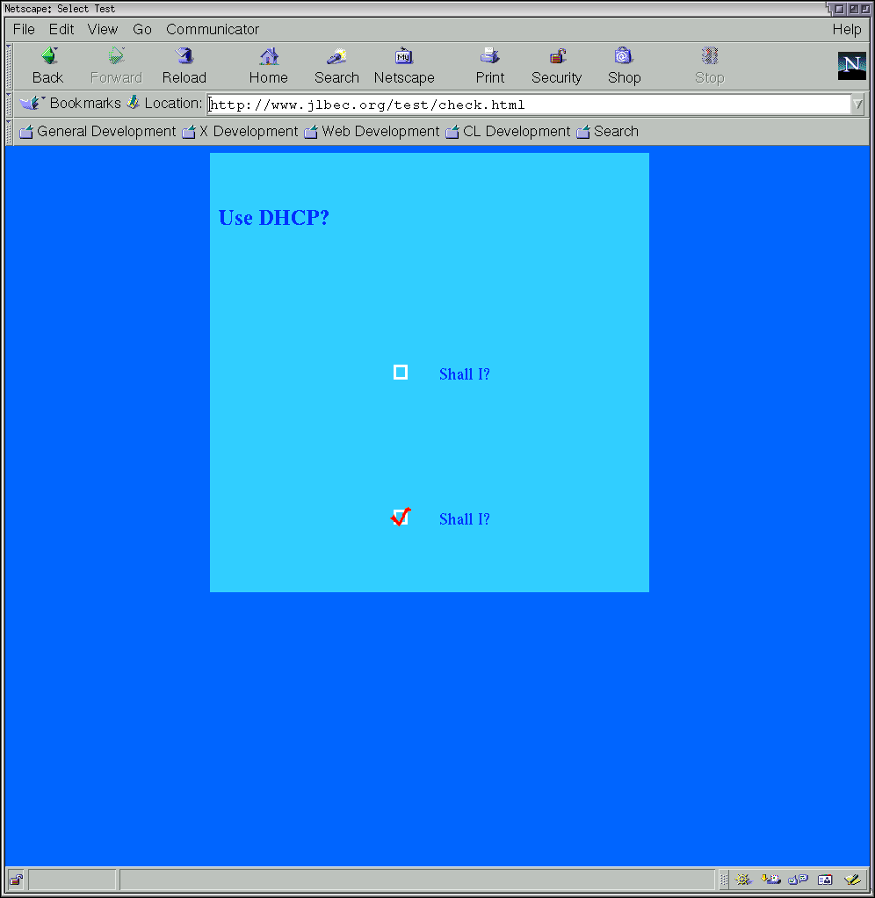Open the Search bookmark folder in the personal toolbar

608,132
